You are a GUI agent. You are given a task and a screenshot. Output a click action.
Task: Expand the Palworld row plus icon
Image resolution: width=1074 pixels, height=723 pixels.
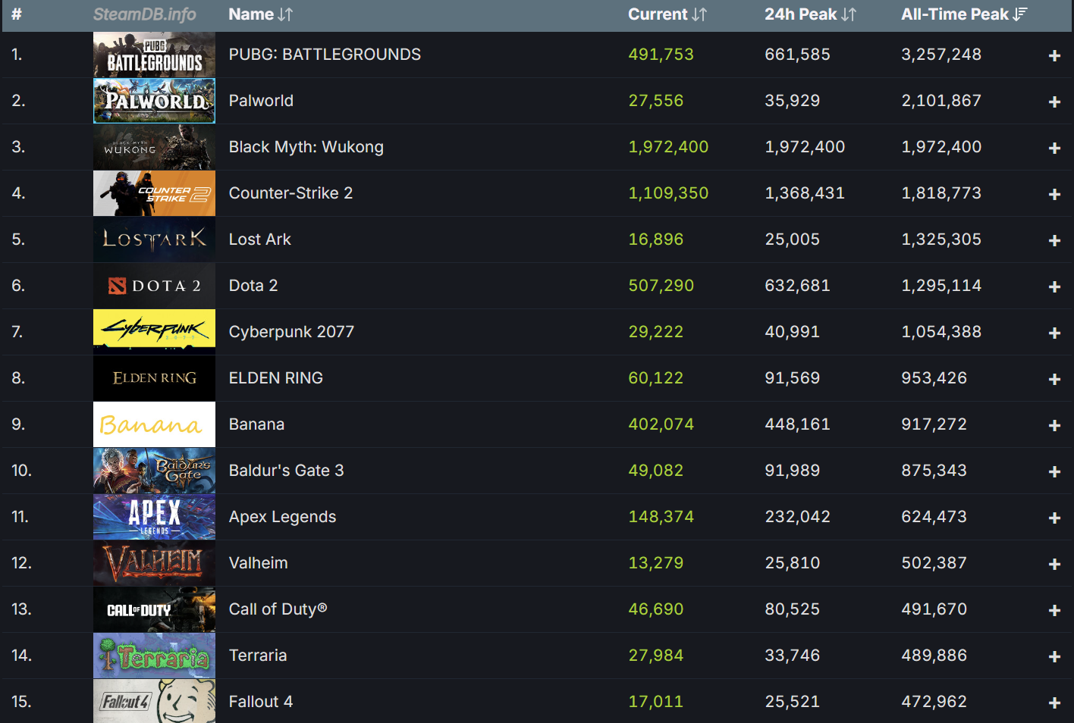1054,102
